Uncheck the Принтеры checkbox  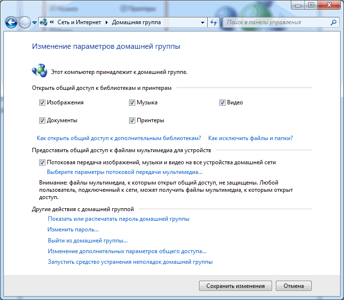132,120
